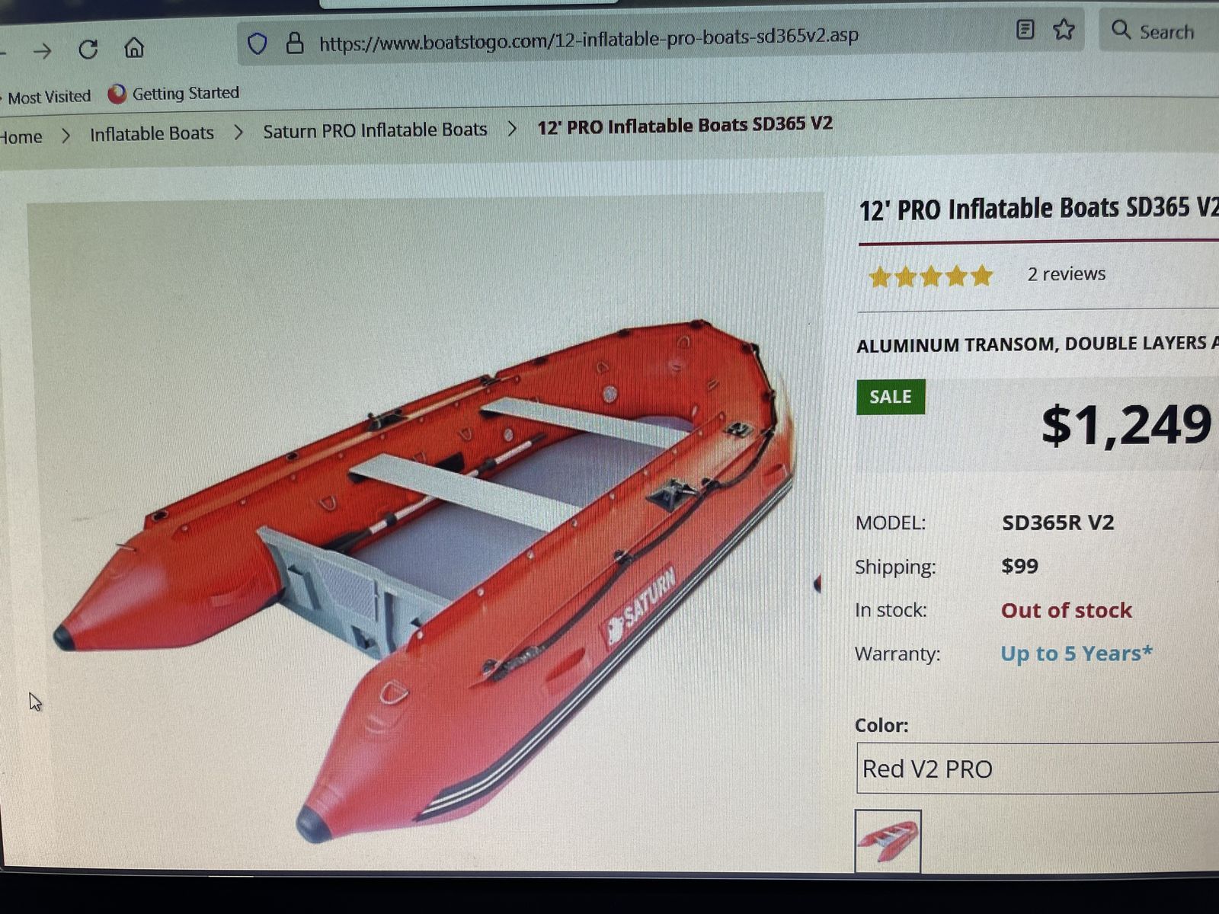Go to Home breadcrumb link
This screenshot has width=1219, height=914.
pos(21,137)
